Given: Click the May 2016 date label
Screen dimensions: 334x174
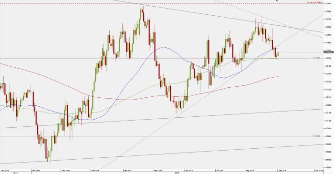Looking at the screenshot, I should [158, 170].
